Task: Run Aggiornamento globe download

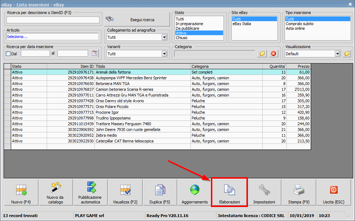Action: (195, 193)
